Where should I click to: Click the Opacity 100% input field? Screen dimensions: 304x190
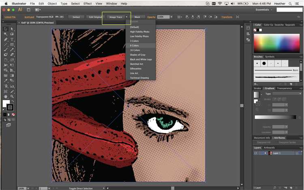[x=163, y=17]
